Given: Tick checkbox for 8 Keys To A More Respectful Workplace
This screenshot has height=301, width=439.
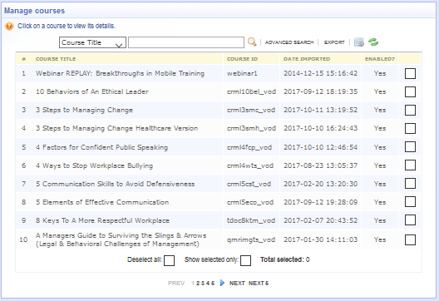Looking at the screenshot, I should [x=410, y=220].
